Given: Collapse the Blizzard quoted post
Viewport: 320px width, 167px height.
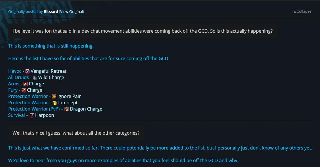Looking at the screenshot, I should coord(302,11).
